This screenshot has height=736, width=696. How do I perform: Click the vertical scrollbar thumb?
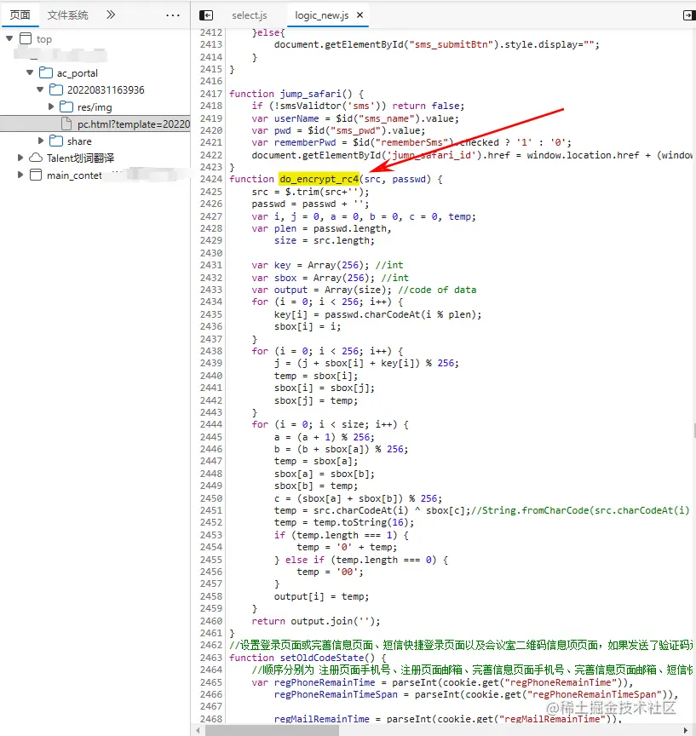(694, 430)
